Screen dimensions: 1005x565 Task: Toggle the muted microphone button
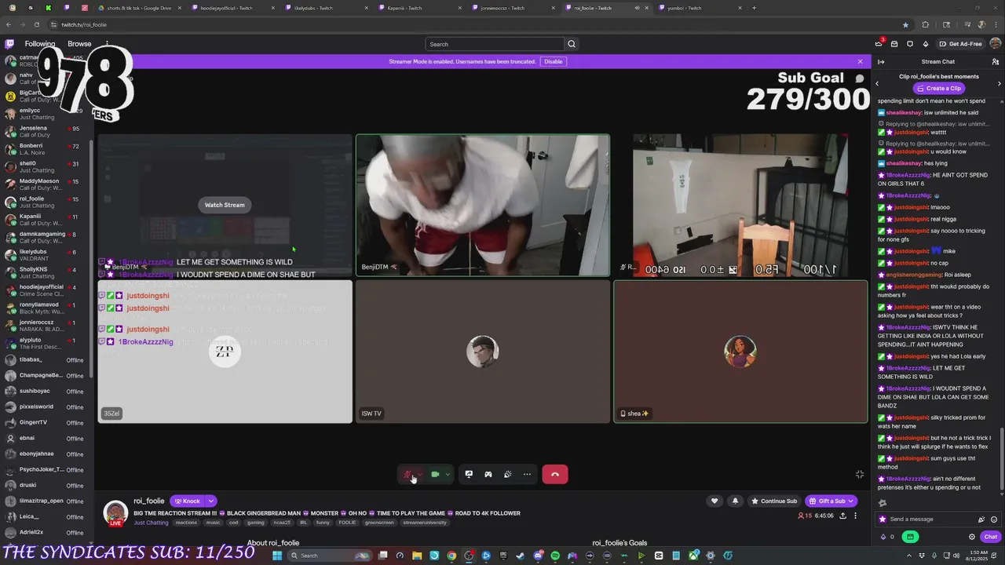pyautogui.click(x=408, y=474)
